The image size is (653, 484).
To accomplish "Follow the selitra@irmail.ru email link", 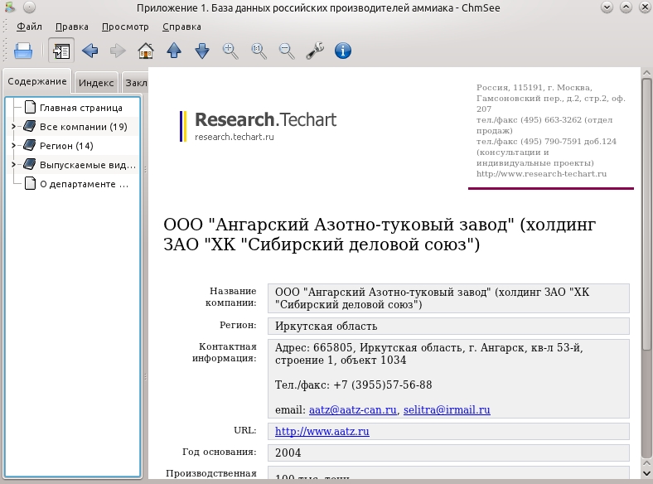I will 447,410.
